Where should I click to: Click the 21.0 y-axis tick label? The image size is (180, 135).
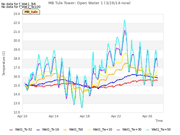point(17,32)
